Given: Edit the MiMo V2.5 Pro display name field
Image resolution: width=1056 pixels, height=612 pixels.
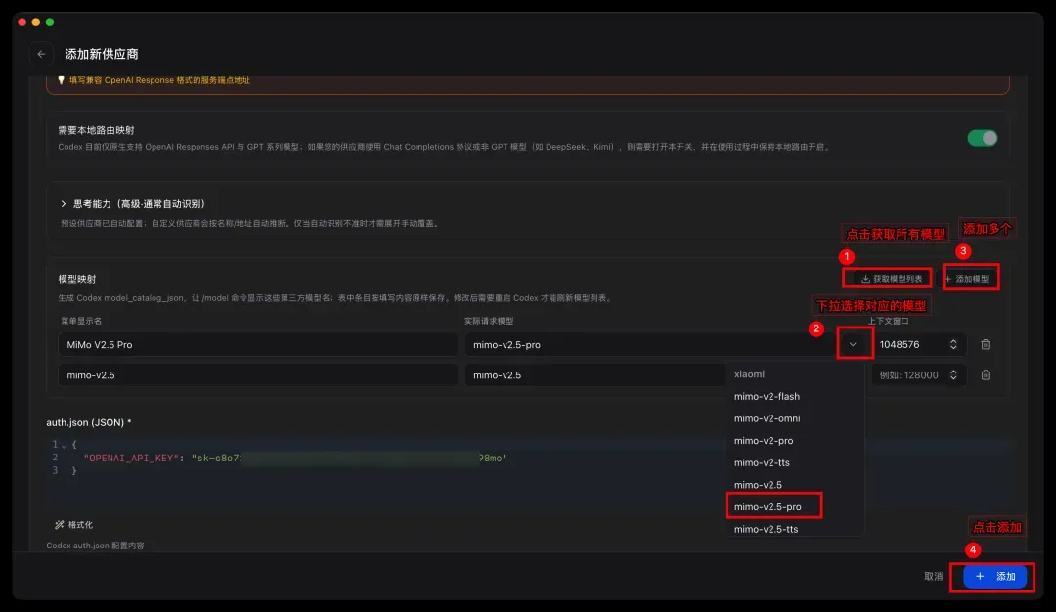Looking at the screenshot, I should tap(257, 344).
